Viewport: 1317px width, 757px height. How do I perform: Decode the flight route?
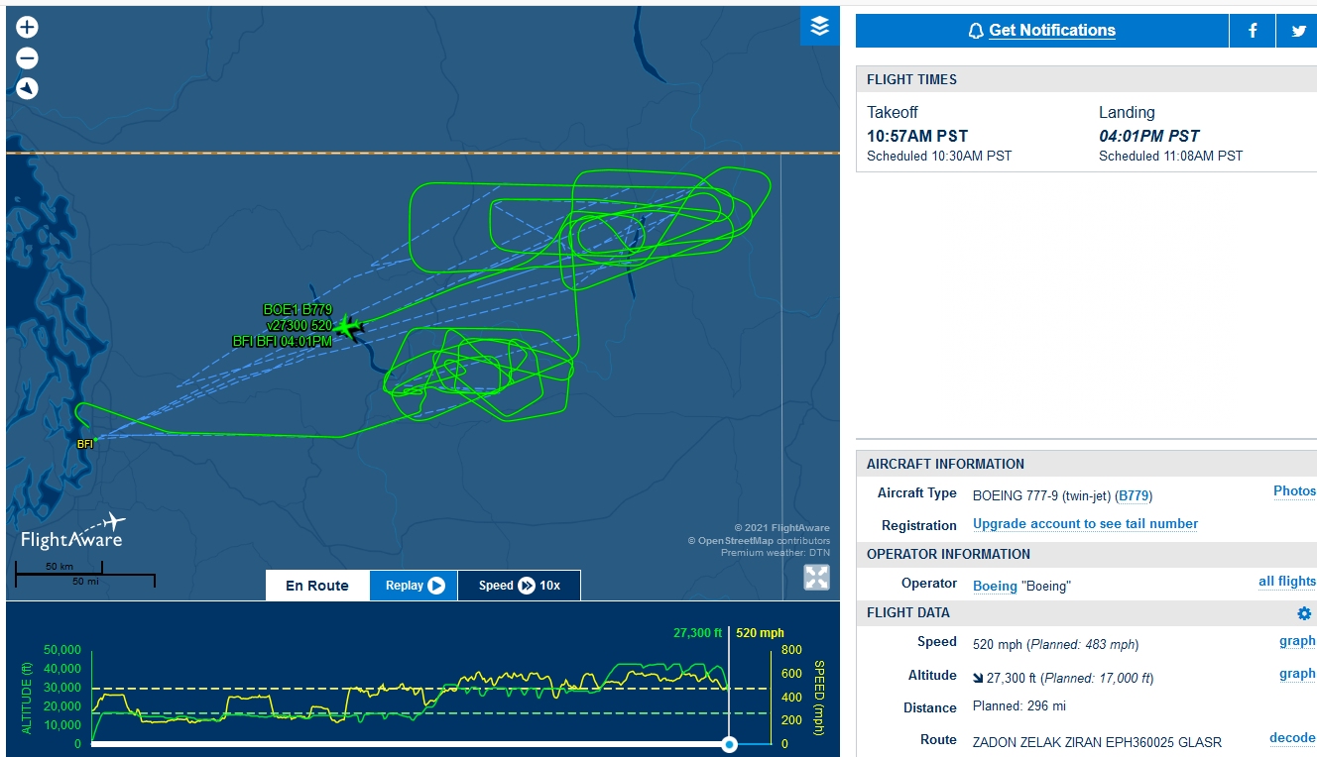pyautogui.click(x=1292, y=738)
